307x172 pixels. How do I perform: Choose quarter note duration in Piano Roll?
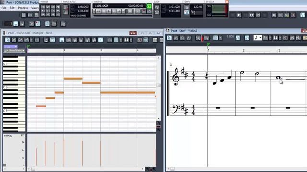pyautogui.click(x=75, y=40)
